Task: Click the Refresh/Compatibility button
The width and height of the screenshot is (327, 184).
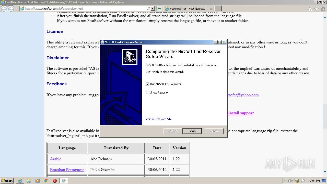Action: [x=159, y=9]
